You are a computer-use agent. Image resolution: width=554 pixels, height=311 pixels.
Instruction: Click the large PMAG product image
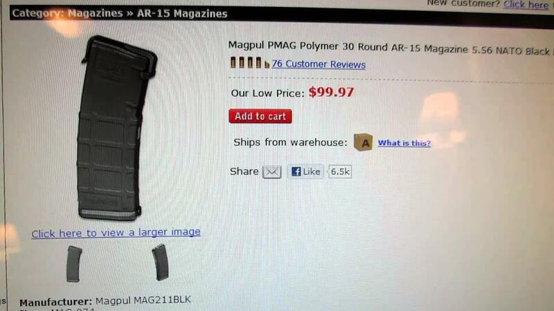coord(117,129)
